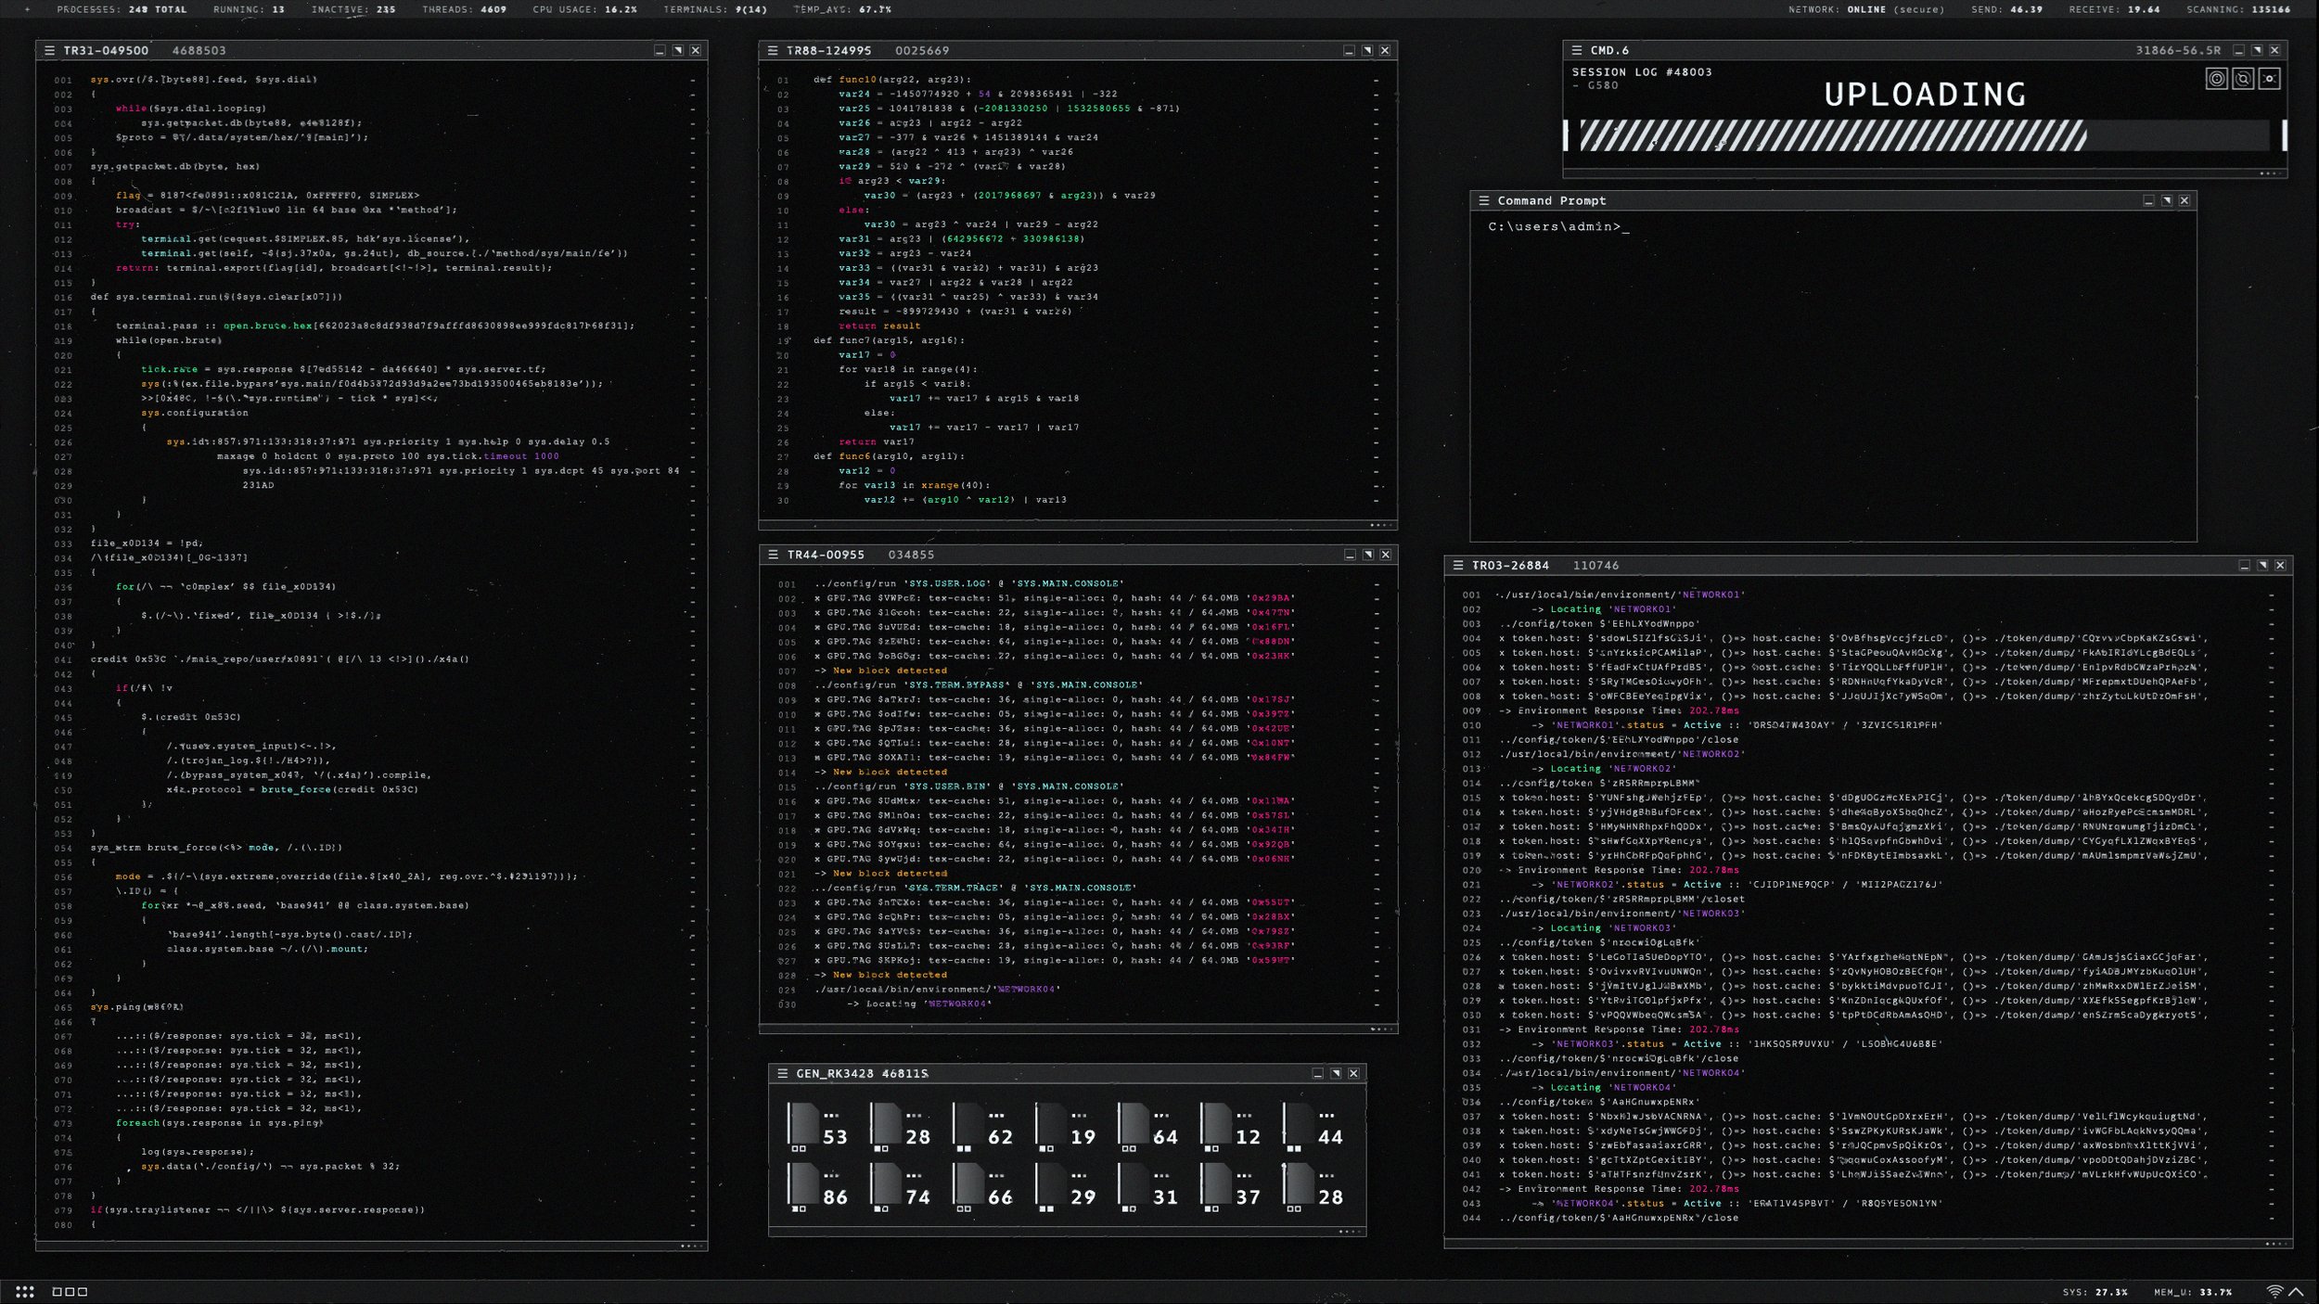2319x1304 pixels.
Task: Open the app grid launcher in taskbar
Action: tap(25, 1292)
